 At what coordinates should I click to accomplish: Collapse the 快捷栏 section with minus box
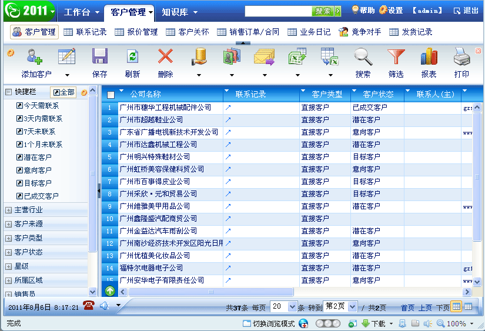[9, 92]
